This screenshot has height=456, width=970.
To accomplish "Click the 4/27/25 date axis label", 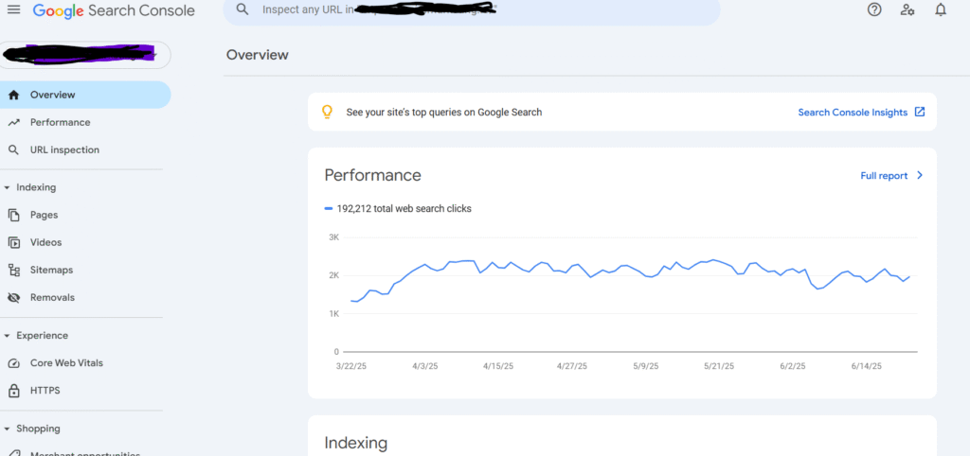I will 571,366.
